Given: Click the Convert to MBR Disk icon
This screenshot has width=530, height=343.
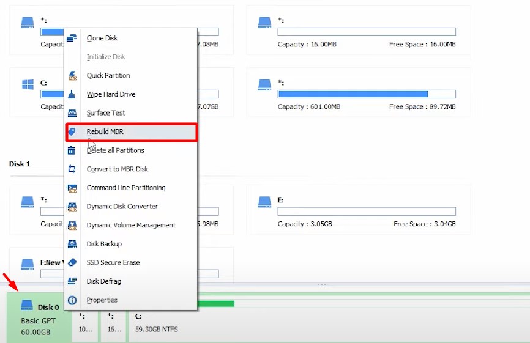Looking at the screenshot, I should pyautogui.click(x=72, y=169).
